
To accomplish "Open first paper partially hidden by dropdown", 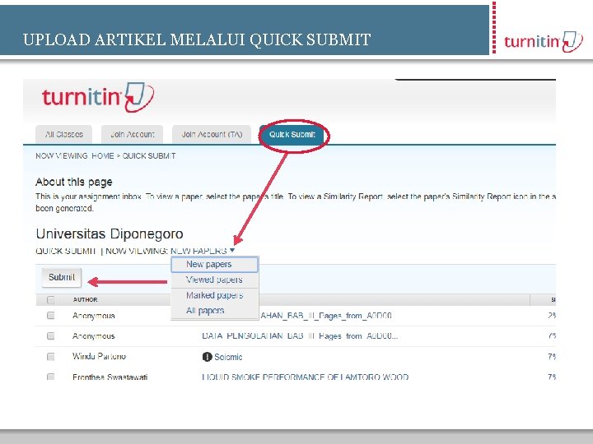I will 326,316.
